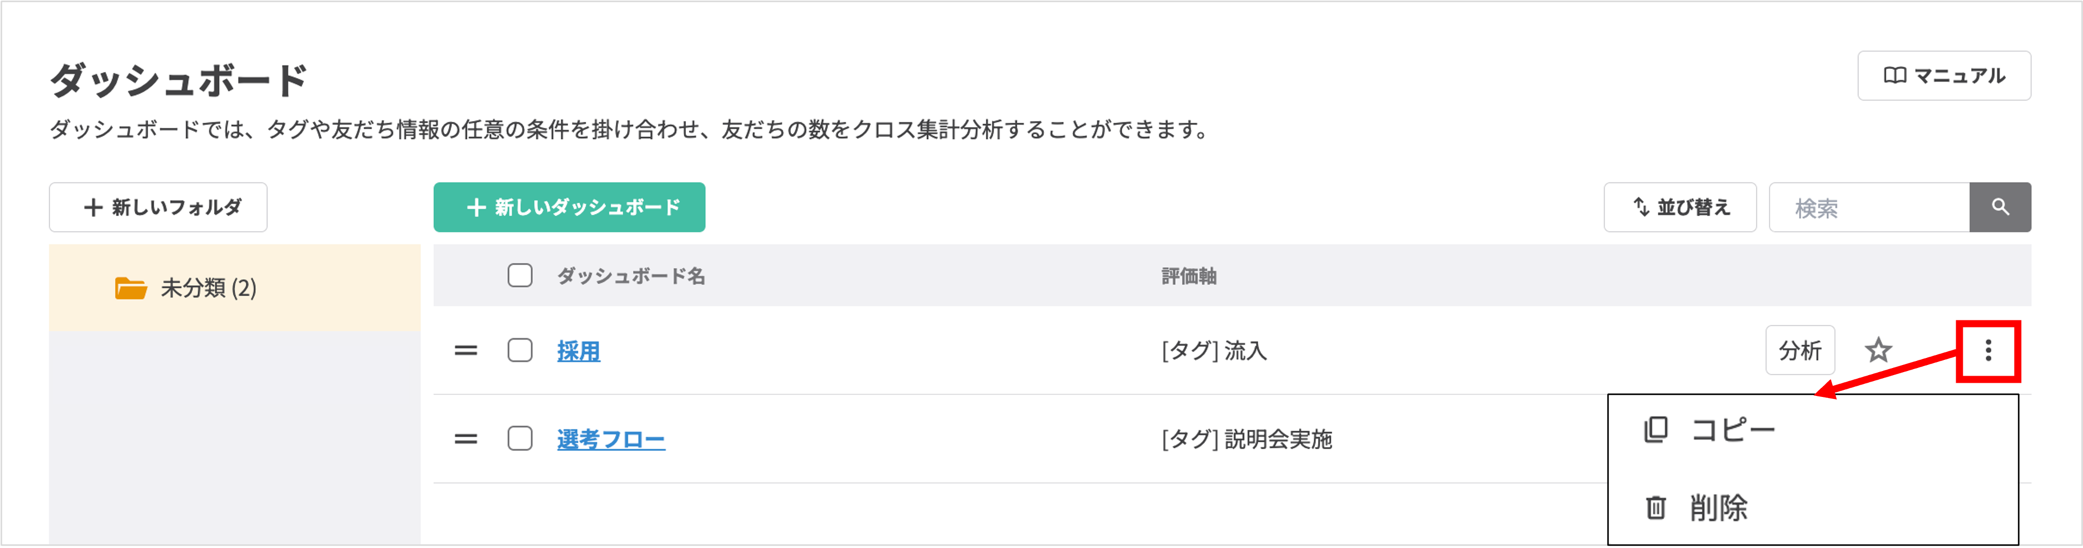Open three-dot menu for 採用 row
Viewport: 2083px width, 548px height.
(x=1988, y=351)
